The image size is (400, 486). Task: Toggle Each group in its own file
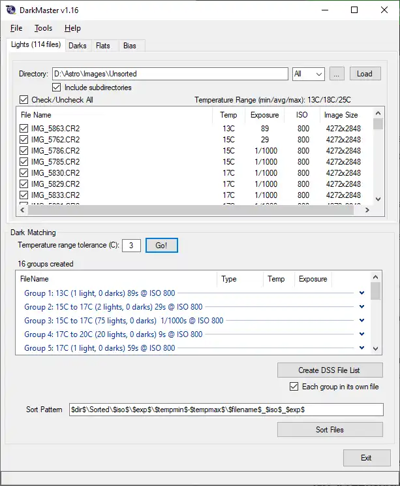tap(294, 387)
